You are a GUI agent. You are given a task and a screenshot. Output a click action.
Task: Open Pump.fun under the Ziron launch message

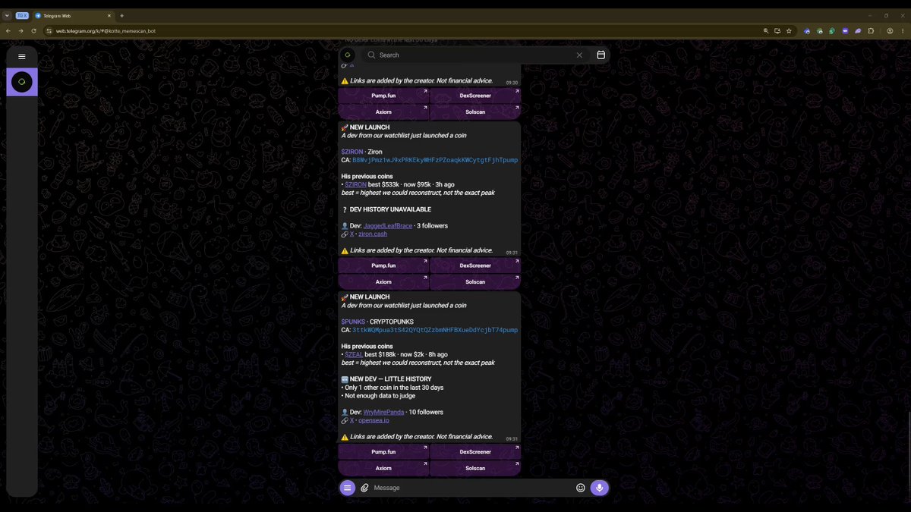coord(383,265)
